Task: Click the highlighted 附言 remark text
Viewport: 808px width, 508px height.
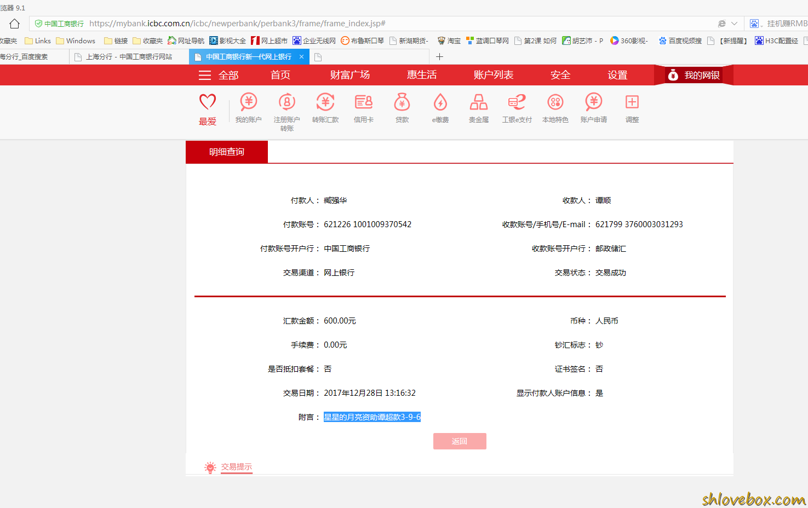Action: click(x=372, y=417)
